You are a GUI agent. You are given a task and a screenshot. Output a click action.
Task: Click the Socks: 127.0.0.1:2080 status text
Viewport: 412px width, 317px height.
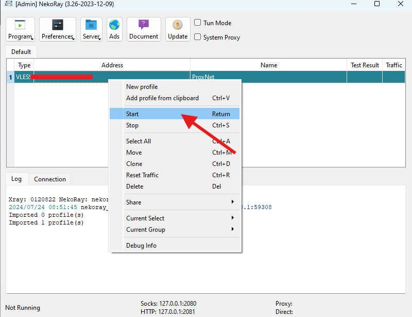[168, 303]
